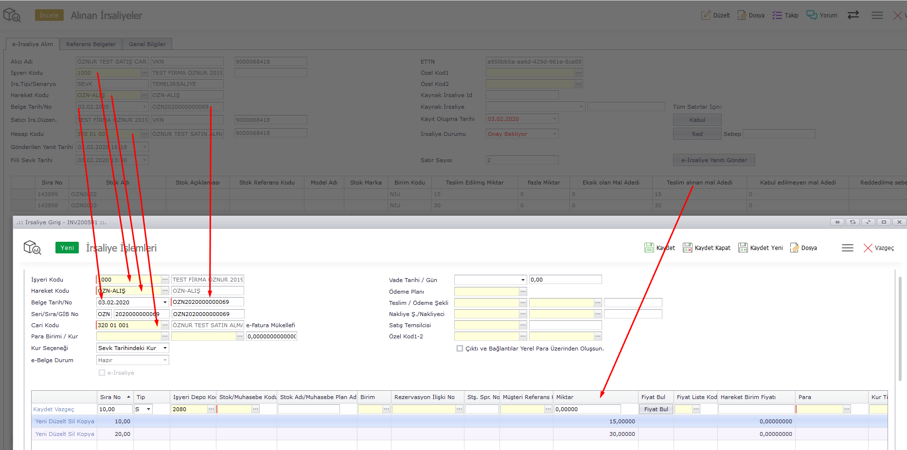This screenshot has height=450, width=907.
Task: Expand the Vade Tarihi dropdown
Action: [x=523, y=280]
